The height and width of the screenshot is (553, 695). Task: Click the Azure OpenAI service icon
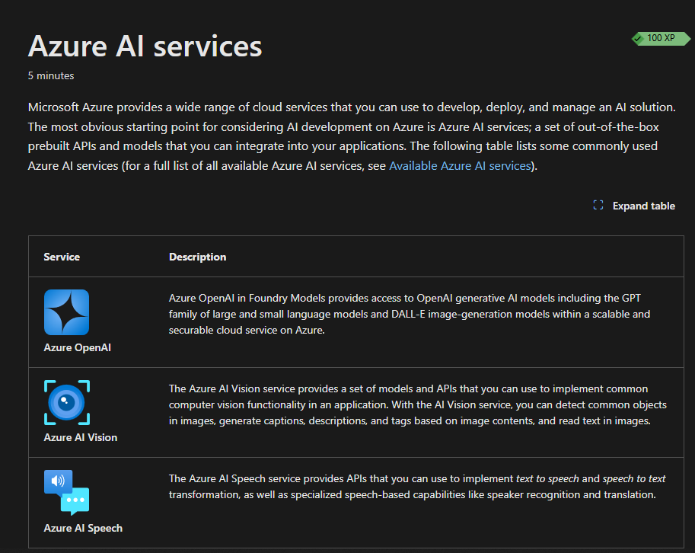click(66, 312)
